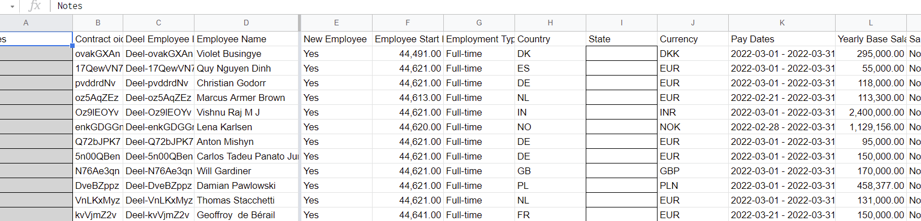The image size is (921, 221).
Task: Click the start date cell 44,613.00
Action: click(408, 98)
